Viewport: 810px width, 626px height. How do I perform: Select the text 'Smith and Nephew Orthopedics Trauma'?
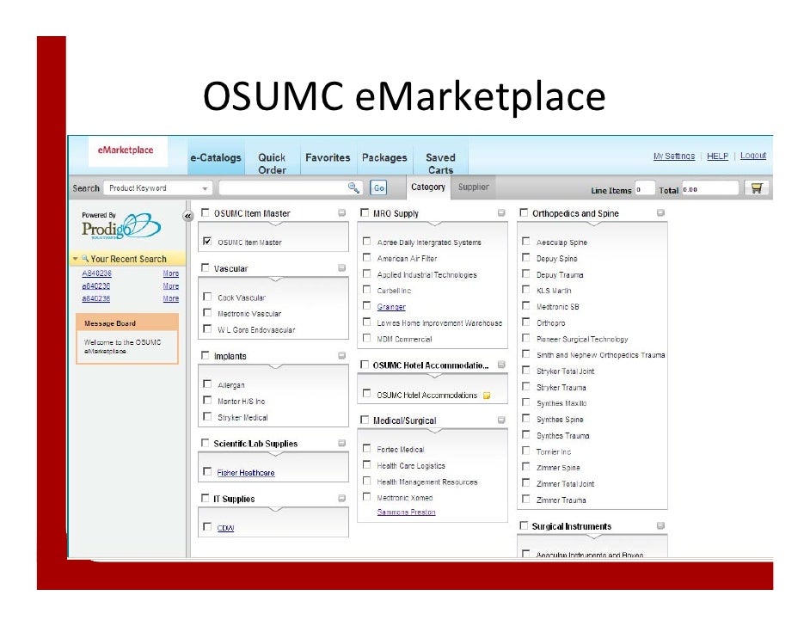pyautogui.click(x=601, y=355)
